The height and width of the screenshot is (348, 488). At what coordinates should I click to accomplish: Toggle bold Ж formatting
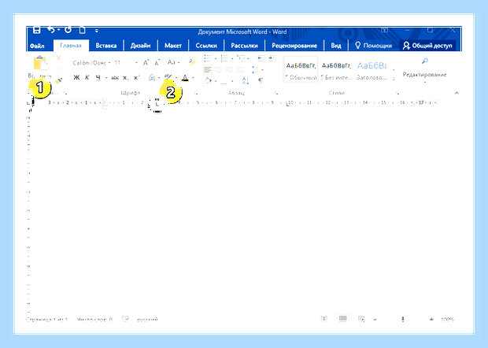click(76, 77)
